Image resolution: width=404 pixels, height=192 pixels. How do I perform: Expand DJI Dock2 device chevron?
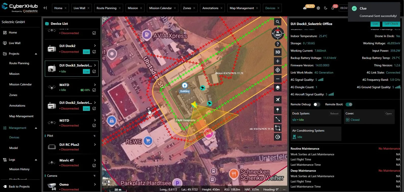click(95, 46)
